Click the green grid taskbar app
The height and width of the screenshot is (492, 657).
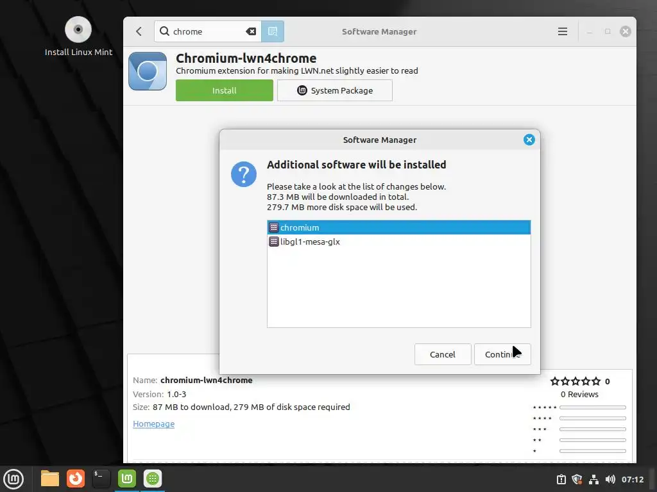pyautogui.click(x=153, y=479)
